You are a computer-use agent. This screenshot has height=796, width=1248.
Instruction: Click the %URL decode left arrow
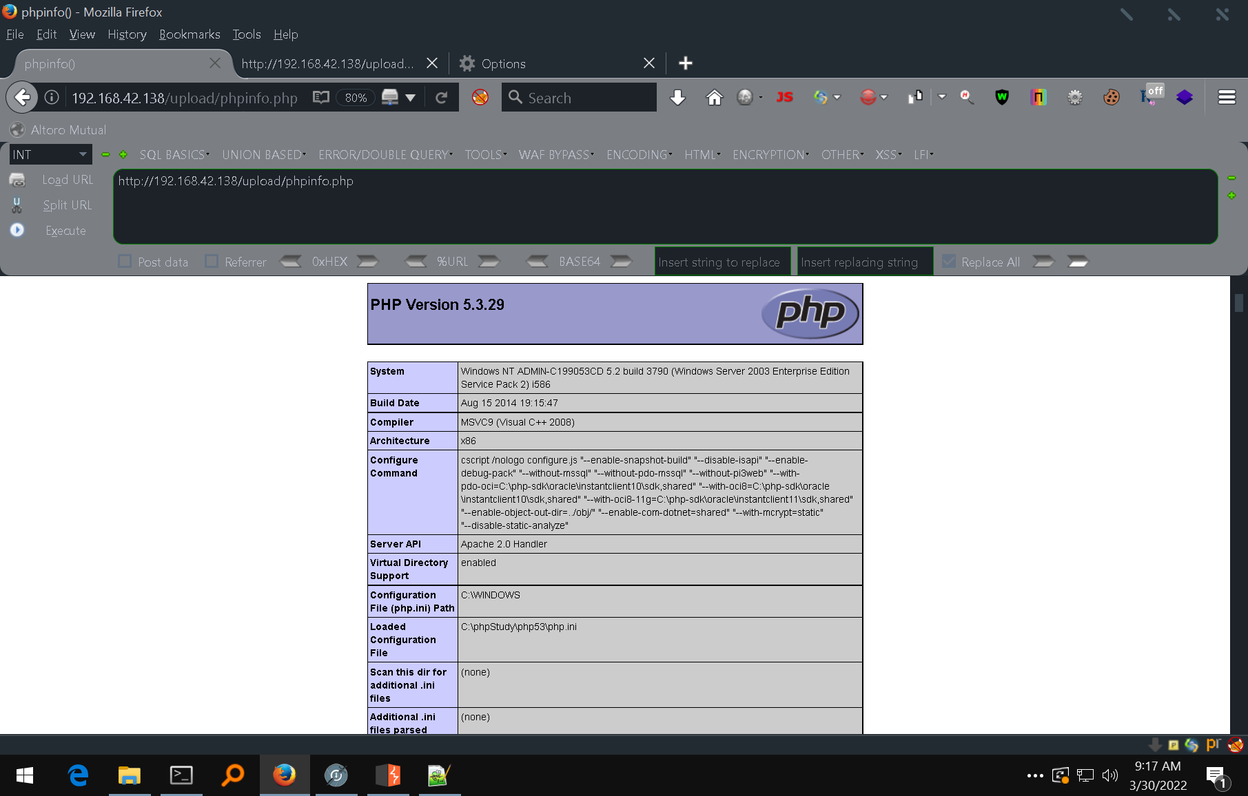[x=416, y=262]
